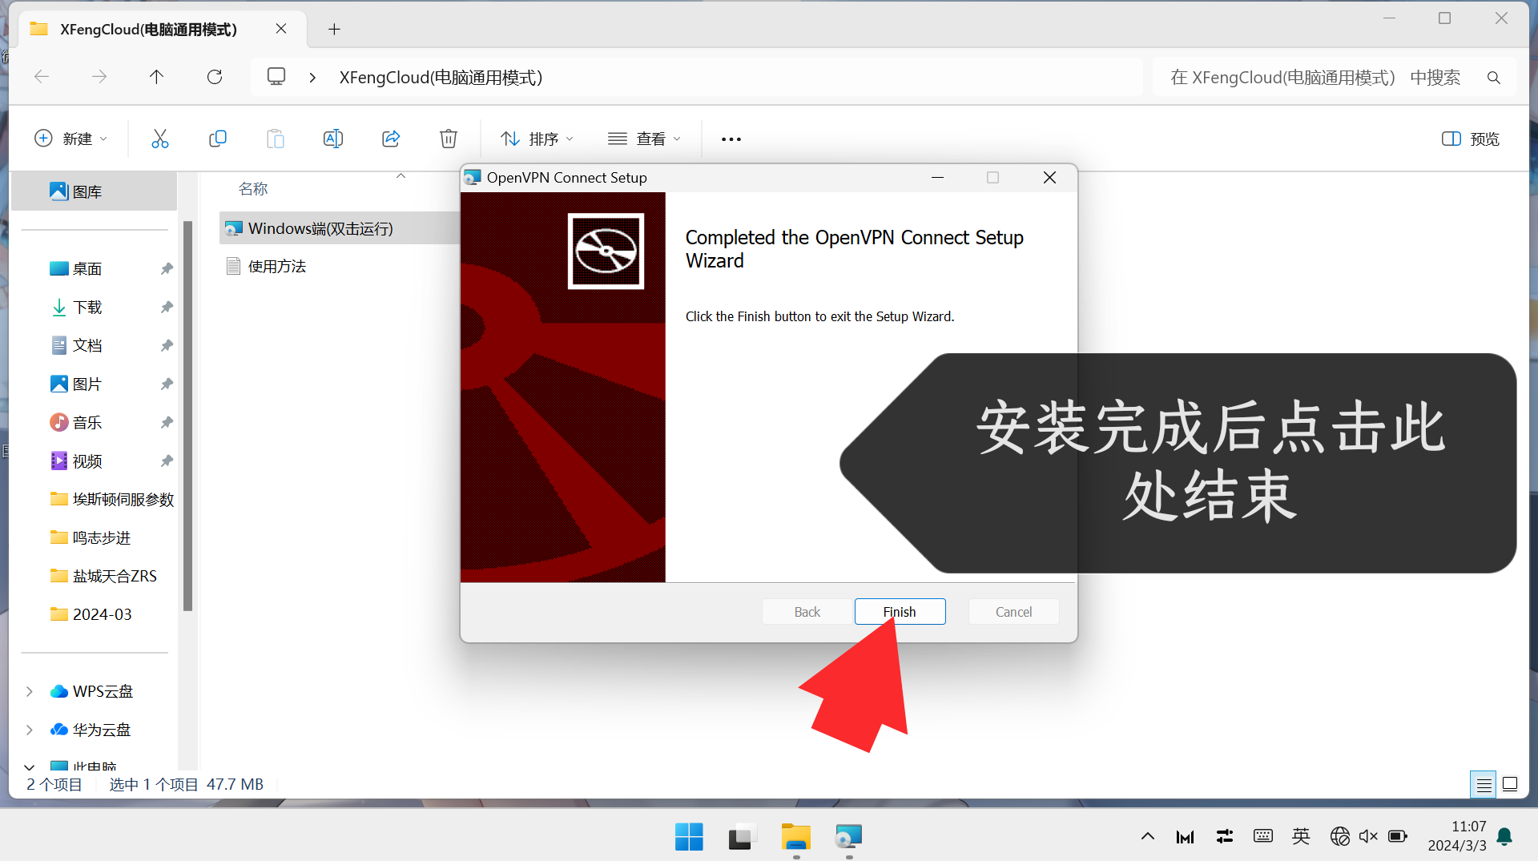Toggle the 预览 preview pane button

pos(1471,139)
